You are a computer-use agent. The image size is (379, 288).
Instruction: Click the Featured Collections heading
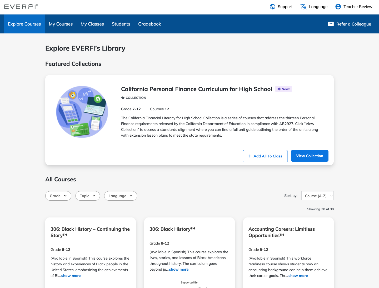[x=73, y=64]
